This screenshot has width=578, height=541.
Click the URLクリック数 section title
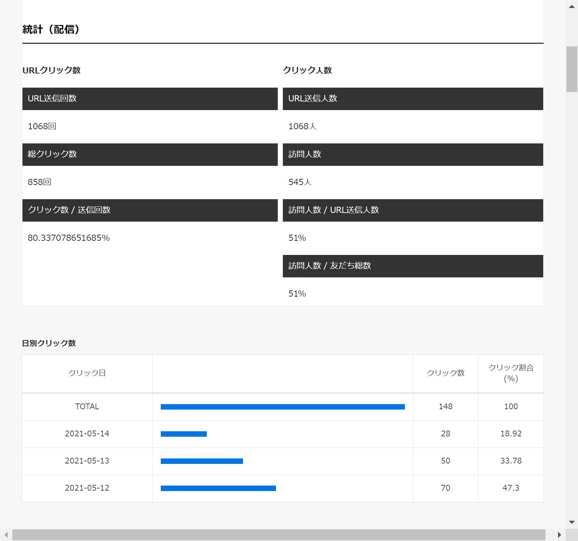click(x=51, y=70)
